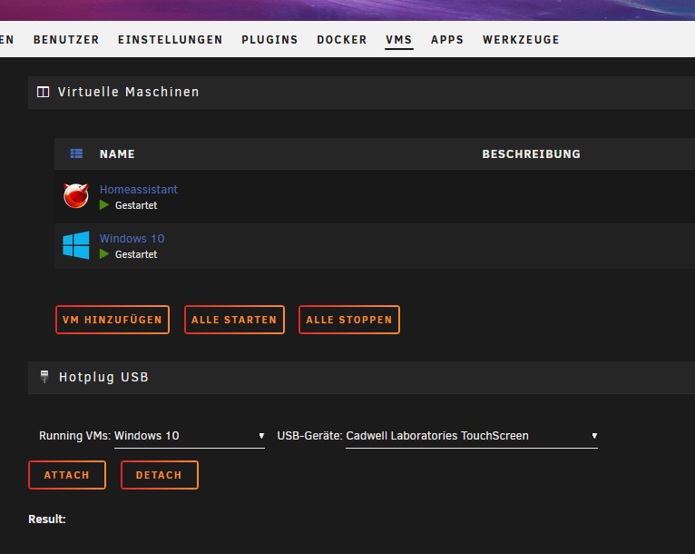The image size is (695, 554).
Task: Click the green play icon under Homeassistant
Action: (104, 205)
